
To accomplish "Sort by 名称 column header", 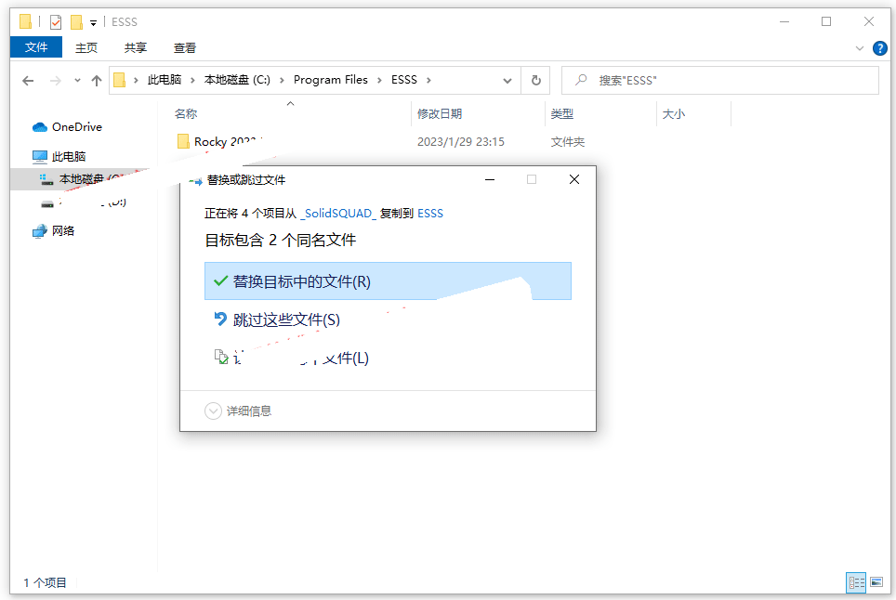I will 186,113.
